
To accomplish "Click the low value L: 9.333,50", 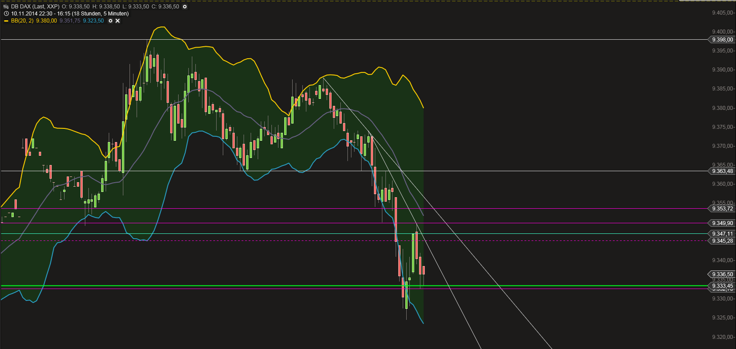I will pos(136,7).
